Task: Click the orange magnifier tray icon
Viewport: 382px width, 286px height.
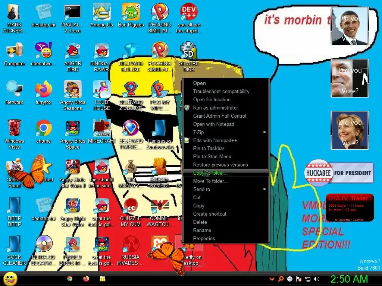Action: 281,279
